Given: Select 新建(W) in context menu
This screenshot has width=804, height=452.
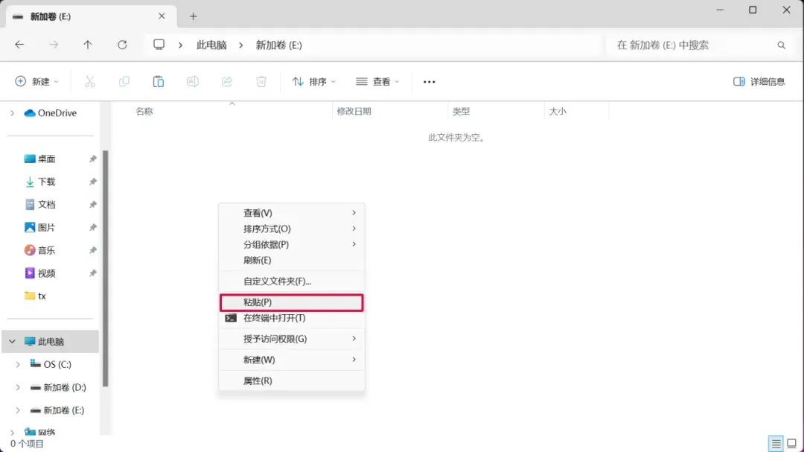Looking at the screenshot, I should pos(292,360).
